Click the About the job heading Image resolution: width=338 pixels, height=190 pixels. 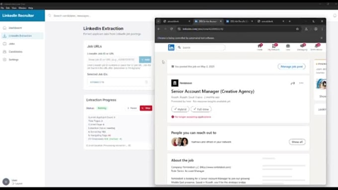(x=182, y=160)
